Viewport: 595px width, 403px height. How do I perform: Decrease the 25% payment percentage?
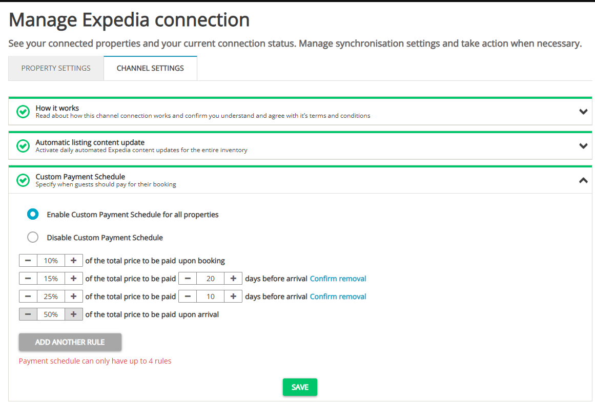pos(28,296)
